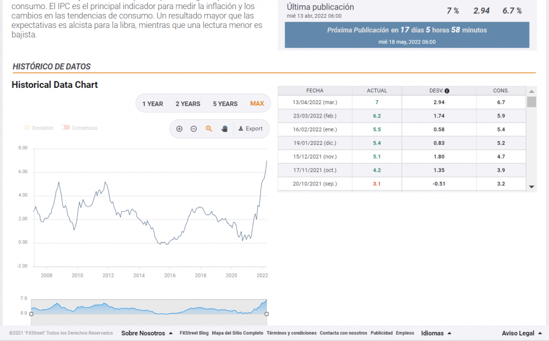The height and width of the screenshot is (341, 549).
Task: Export the historical chart data
Action: [250, 129]
